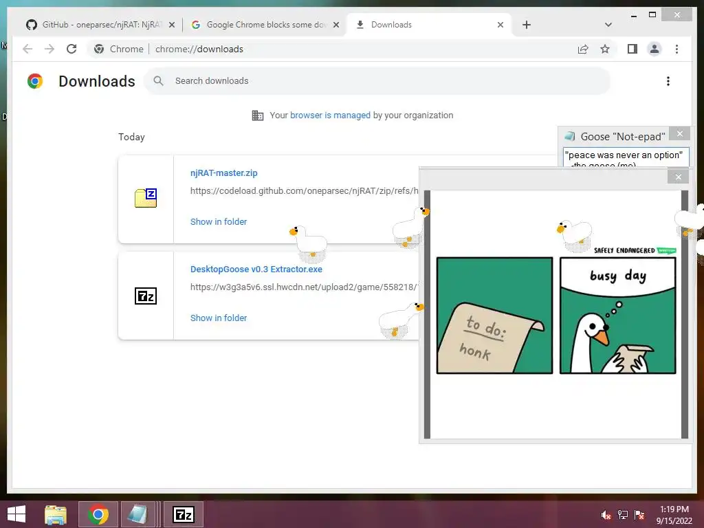Click the managed organization building icon
Screen dimensions: 704x528
coord(258,115)
